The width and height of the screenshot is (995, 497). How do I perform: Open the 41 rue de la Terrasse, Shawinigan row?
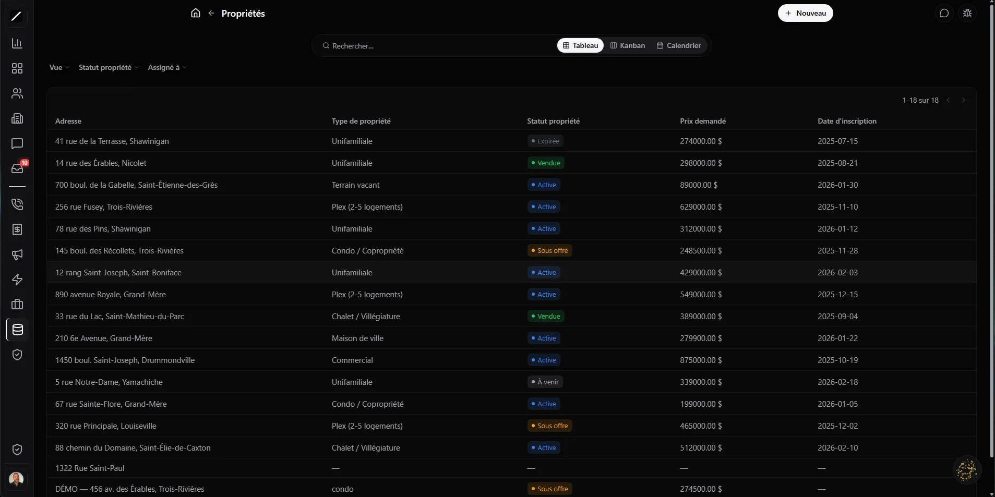tap(511, 141)
